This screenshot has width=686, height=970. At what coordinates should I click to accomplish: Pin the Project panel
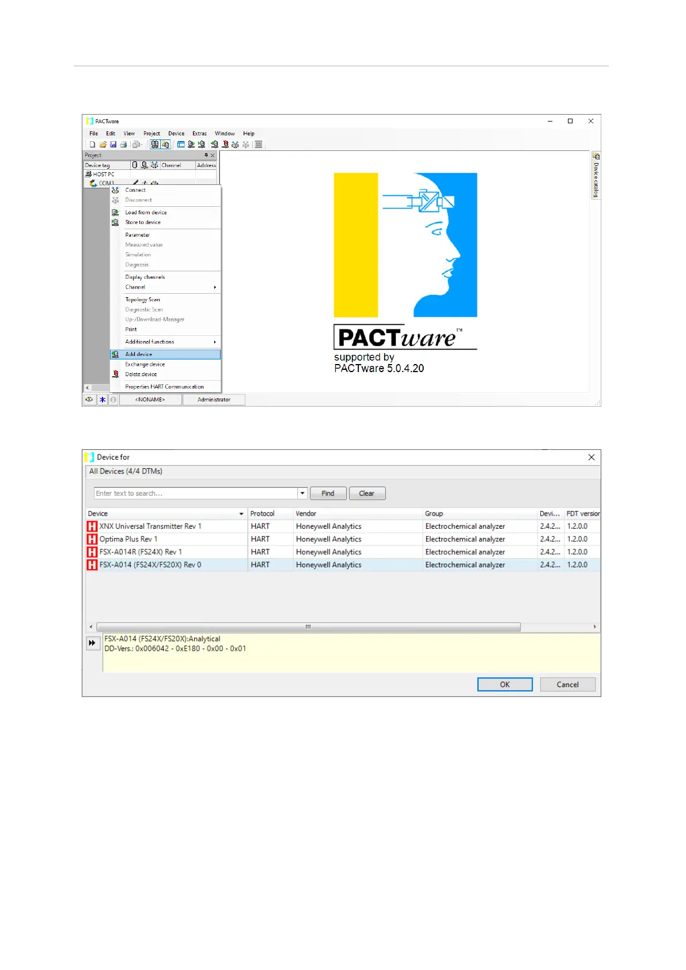click(206, 155)
